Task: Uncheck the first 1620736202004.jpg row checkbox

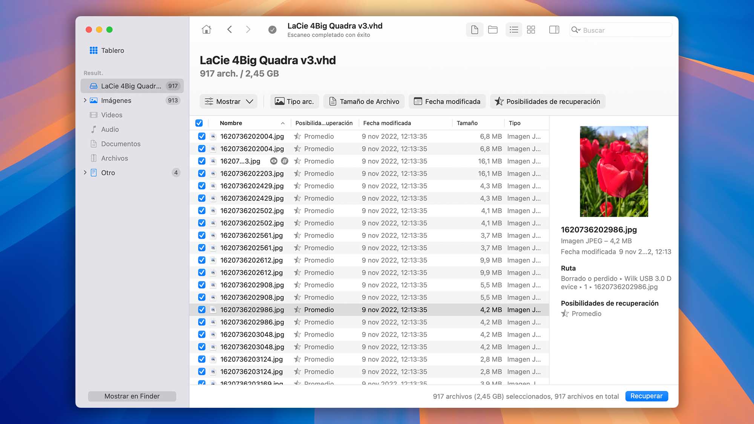Action: pyautogui.click(x=202, y=136)
